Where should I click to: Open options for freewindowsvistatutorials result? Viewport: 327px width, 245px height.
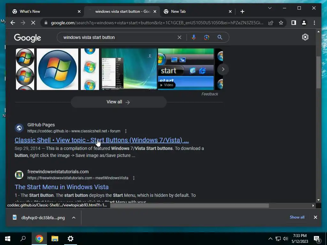click(x=134, y=178)
